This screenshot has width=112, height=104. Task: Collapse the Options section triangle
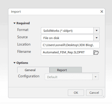click(15, 63)
